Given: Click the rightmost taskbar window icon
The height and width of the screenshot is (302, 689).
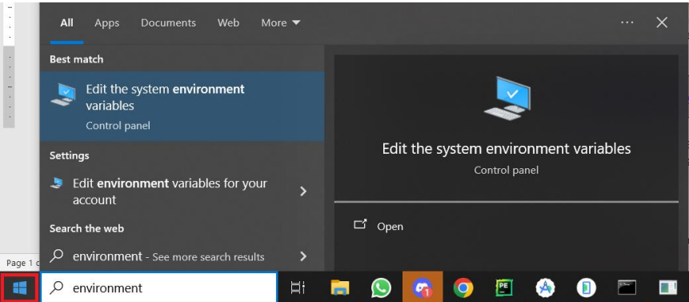Looking at the screenshot, I should click(668, 288).
